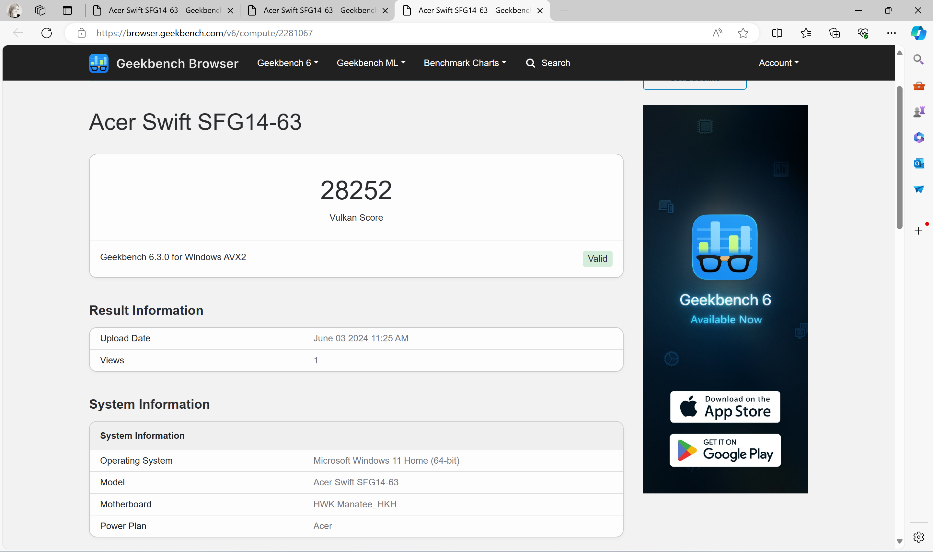Add this page to favorites star icon
933x552 pixels.
(743, 33)
